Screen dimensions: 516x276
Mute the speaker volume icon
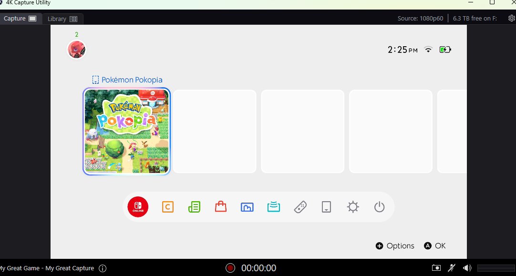point(467,268)
